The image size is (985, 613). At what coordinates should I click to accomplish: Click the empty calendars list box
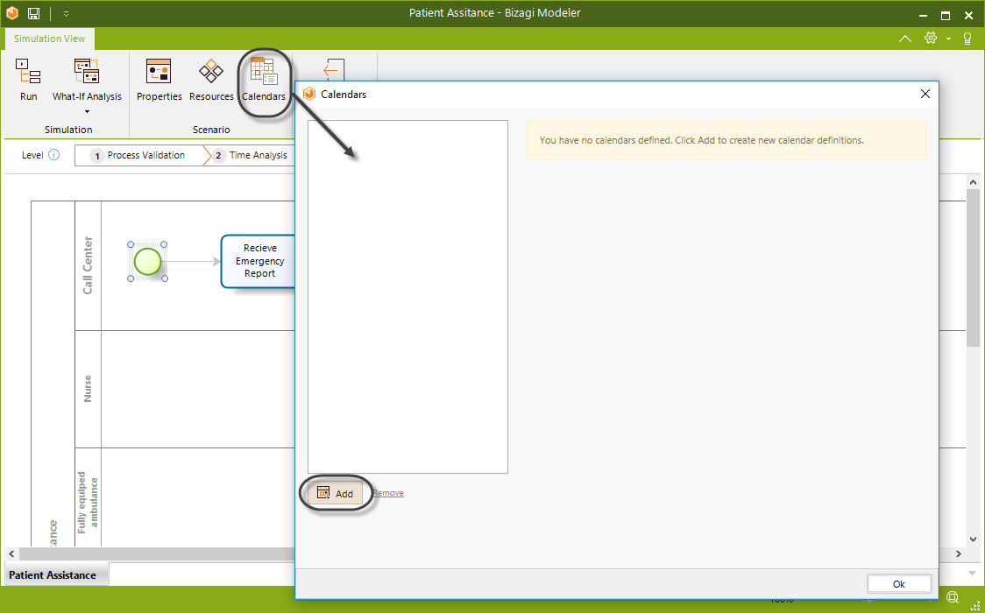click(407, 297)
